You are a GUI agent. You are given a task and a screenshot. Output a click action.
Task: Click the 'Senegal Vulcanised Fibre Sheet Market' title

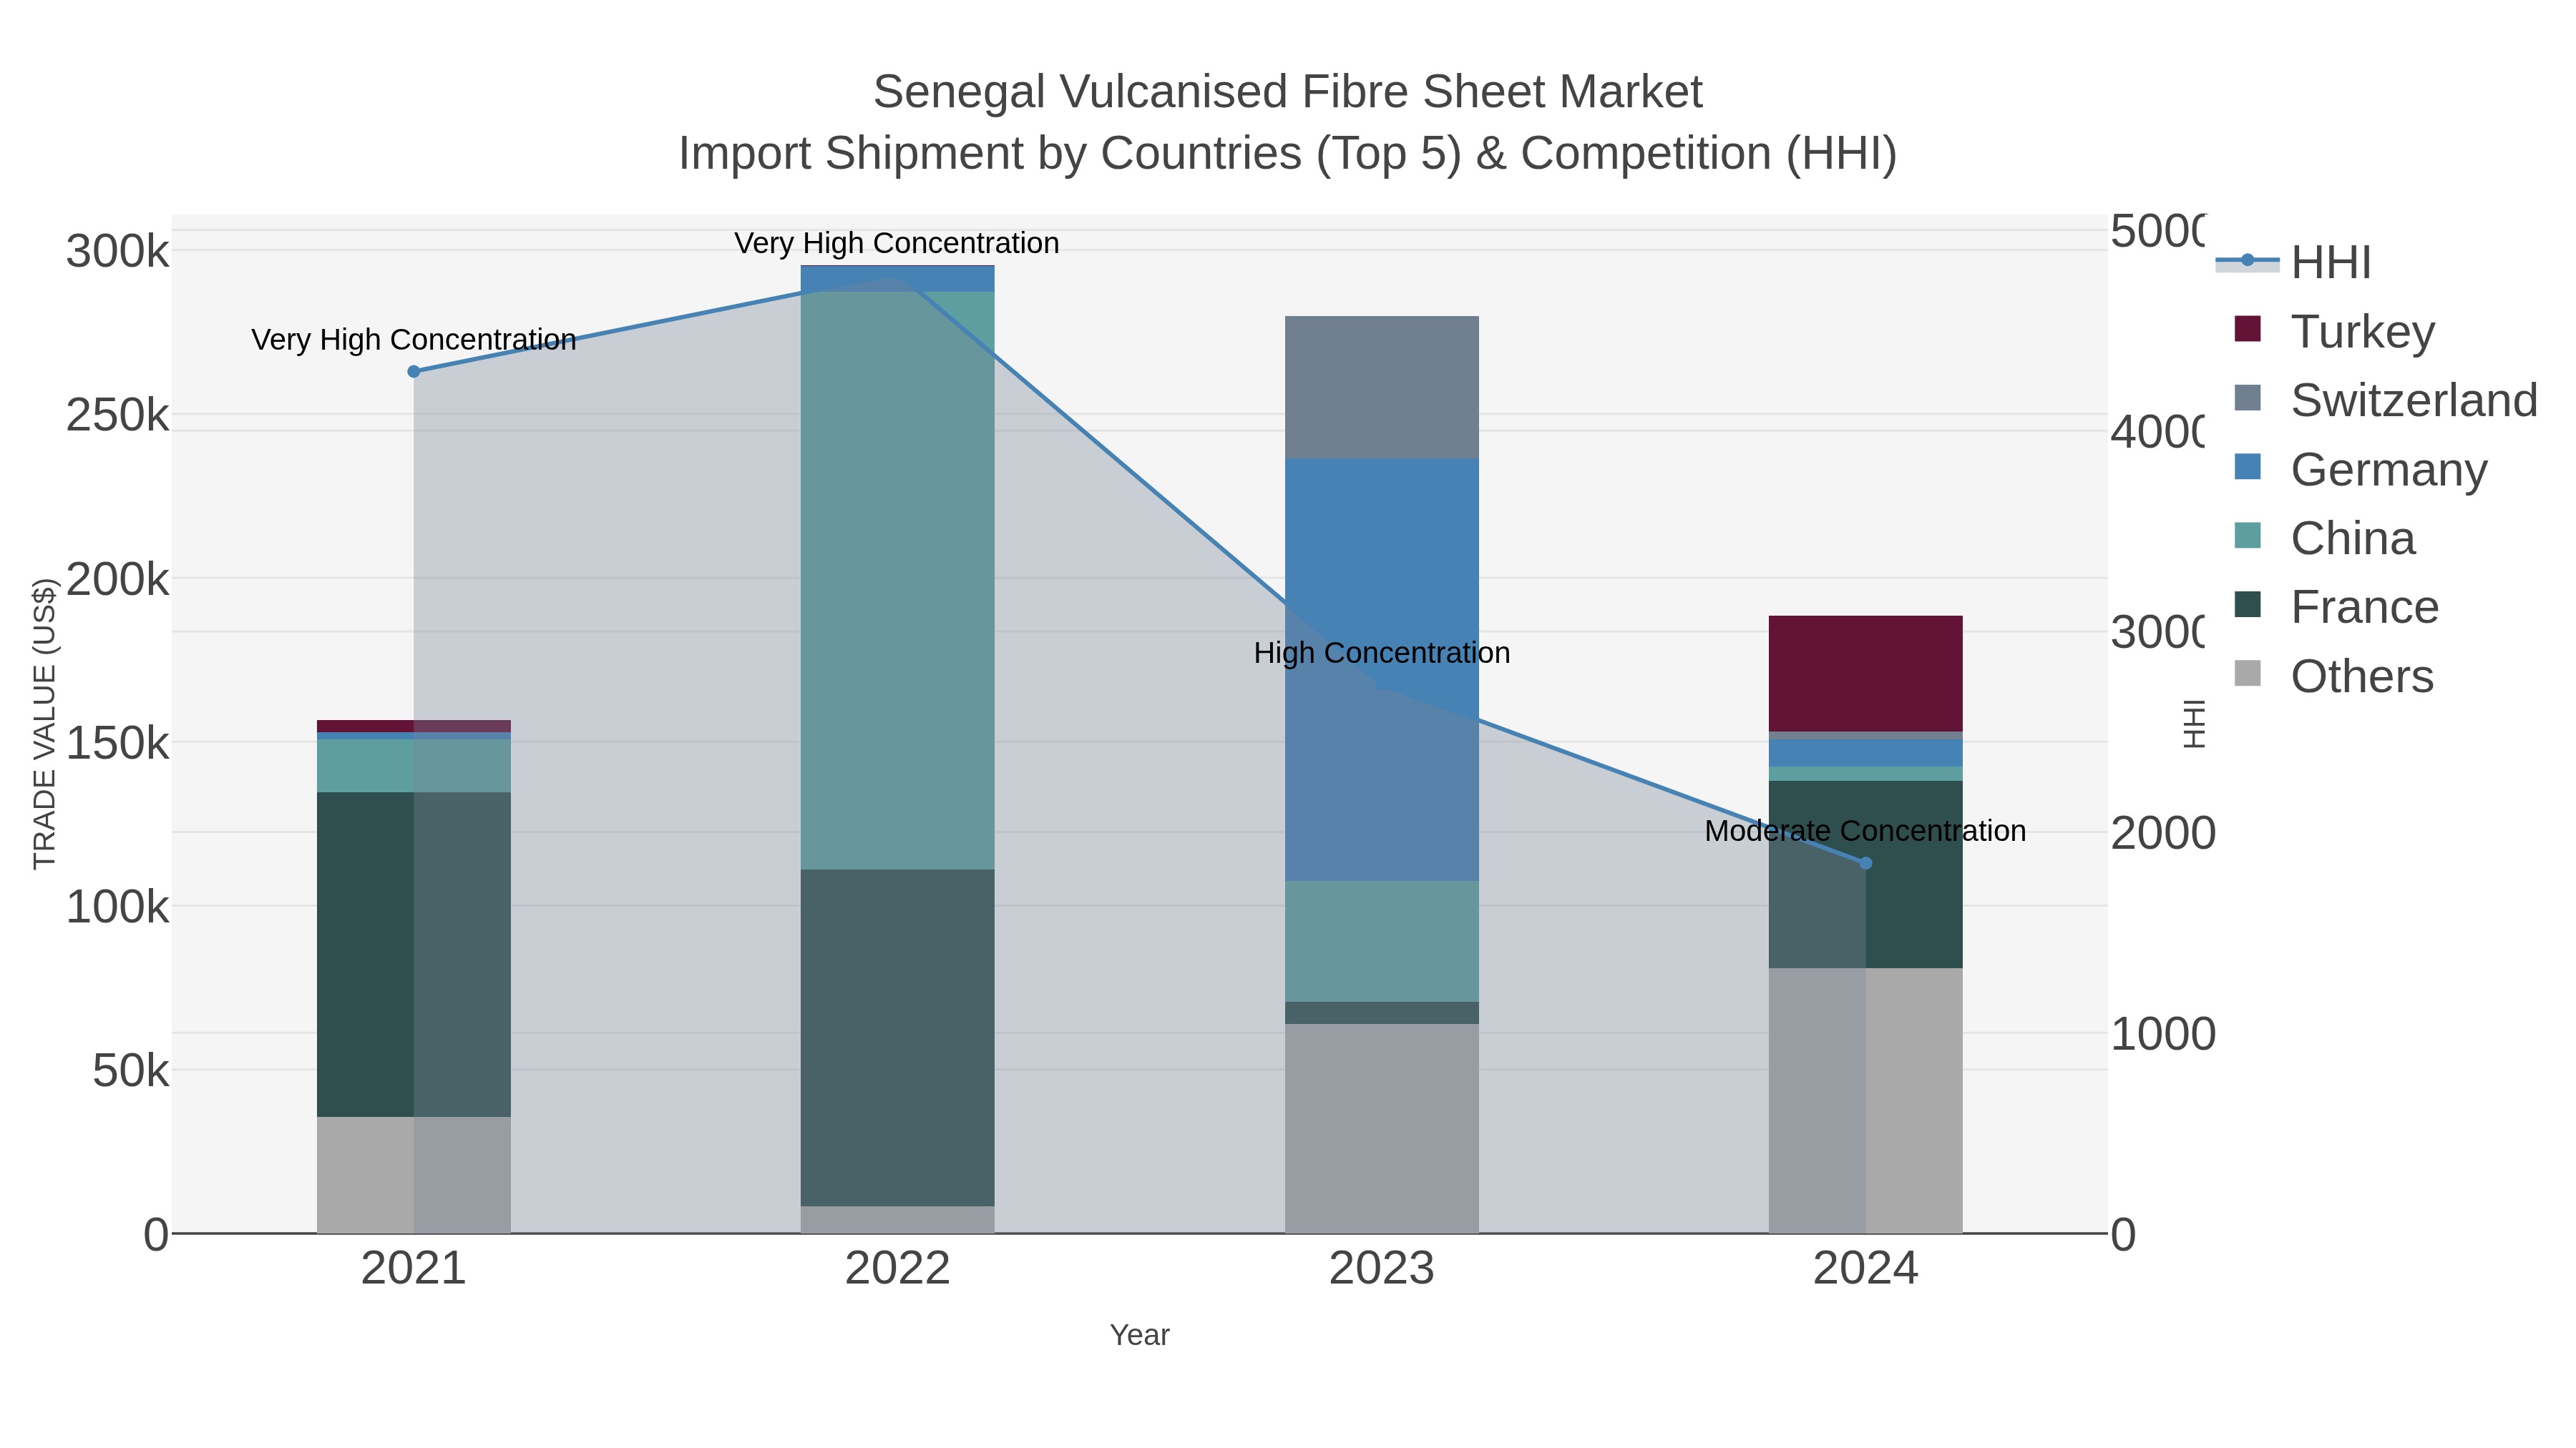pyautogui.click(x=1288, y=92)
